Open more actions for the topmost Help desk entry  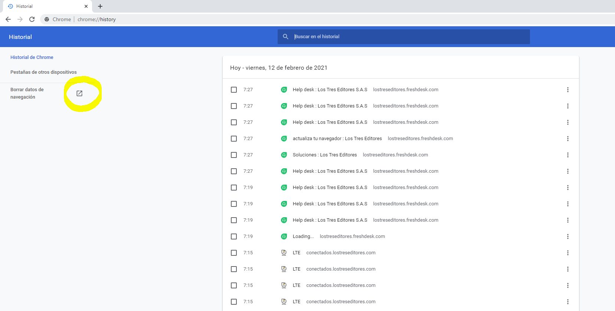(x=568, y=90)
